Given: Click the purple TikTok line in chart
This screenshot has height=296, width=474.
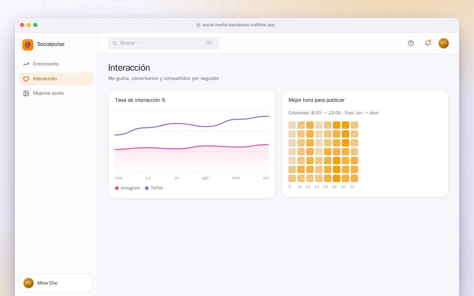Looking at the screenshot, I should (x=192, y=125).
